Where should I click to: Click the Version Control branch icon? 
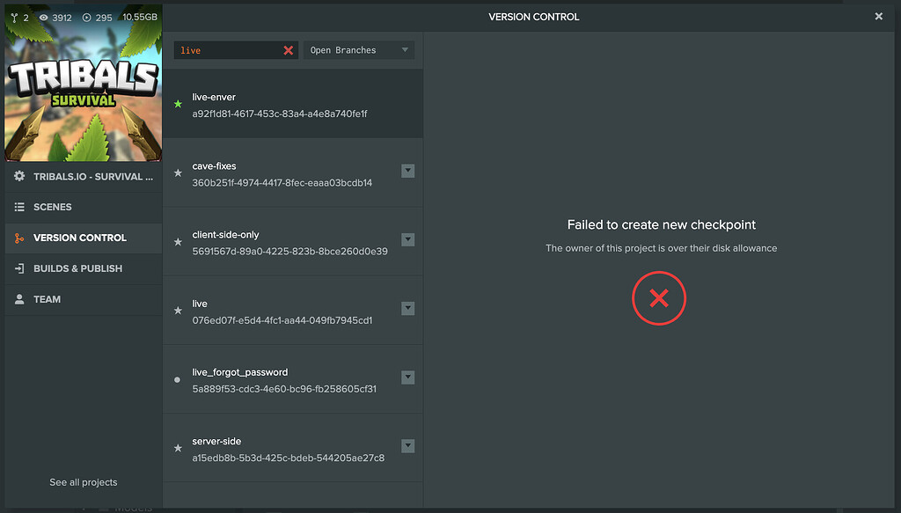tap(19, 238)
